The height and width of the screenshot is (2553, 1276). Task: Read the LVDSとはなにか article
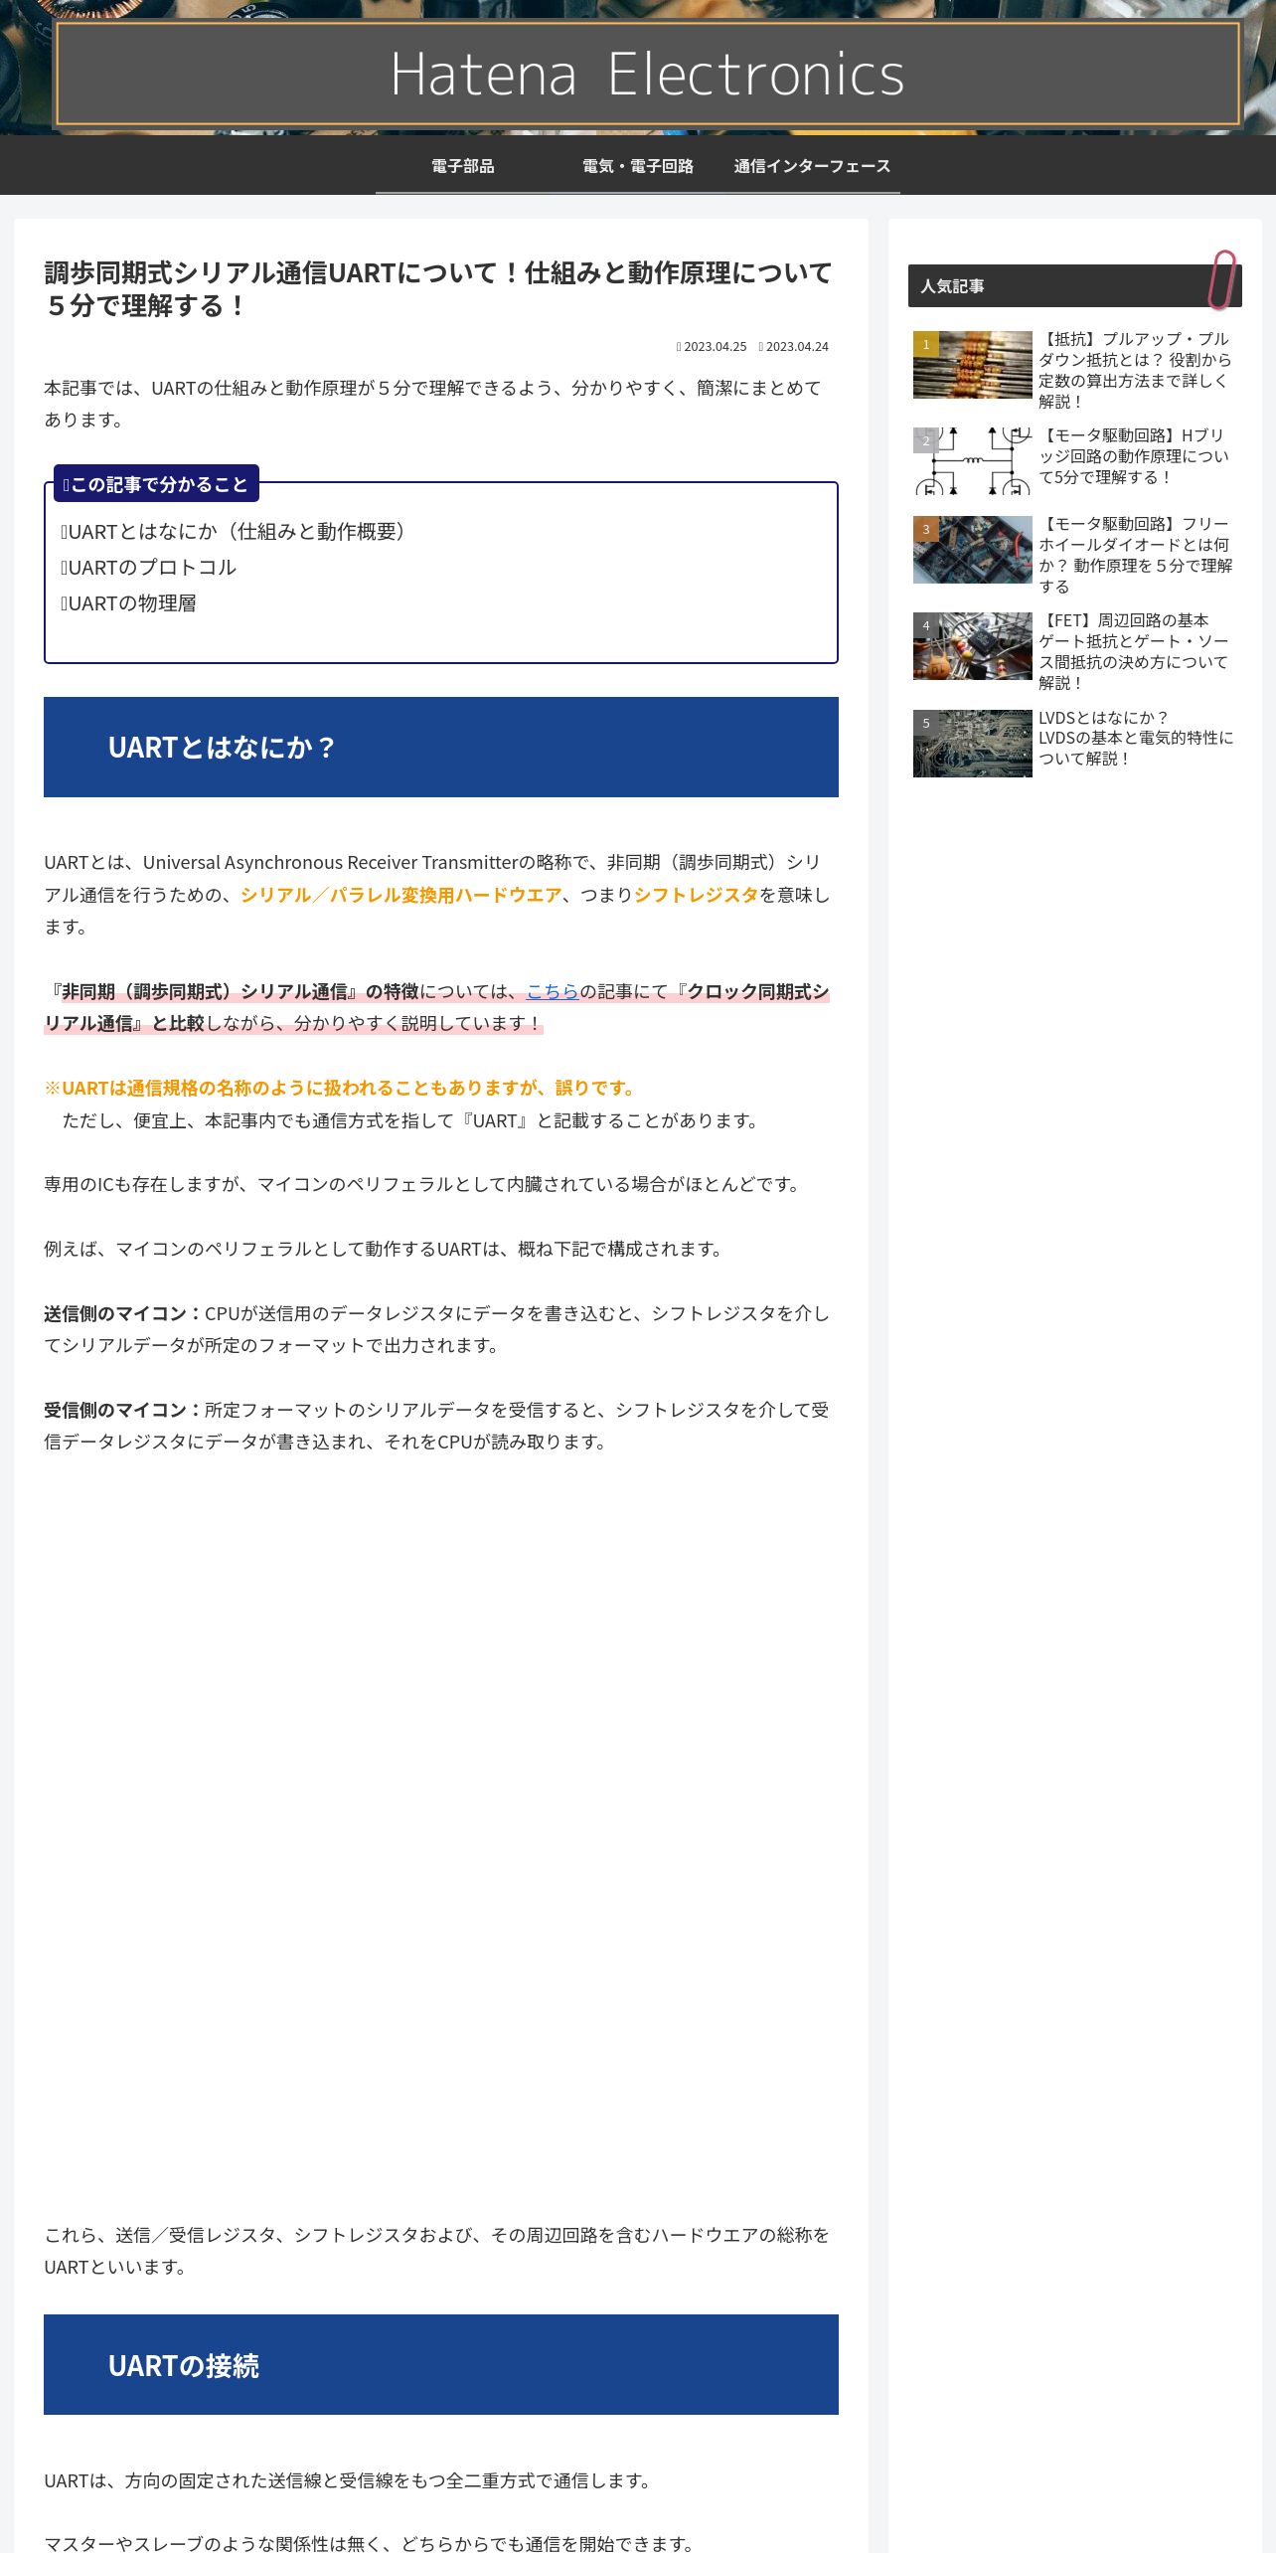point(1135,738)
